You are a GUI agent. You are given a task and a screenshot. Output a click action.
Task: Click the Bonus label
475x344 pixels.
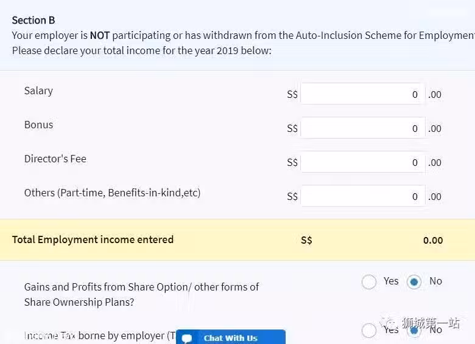pyautogui.click(x=38, y=125)
